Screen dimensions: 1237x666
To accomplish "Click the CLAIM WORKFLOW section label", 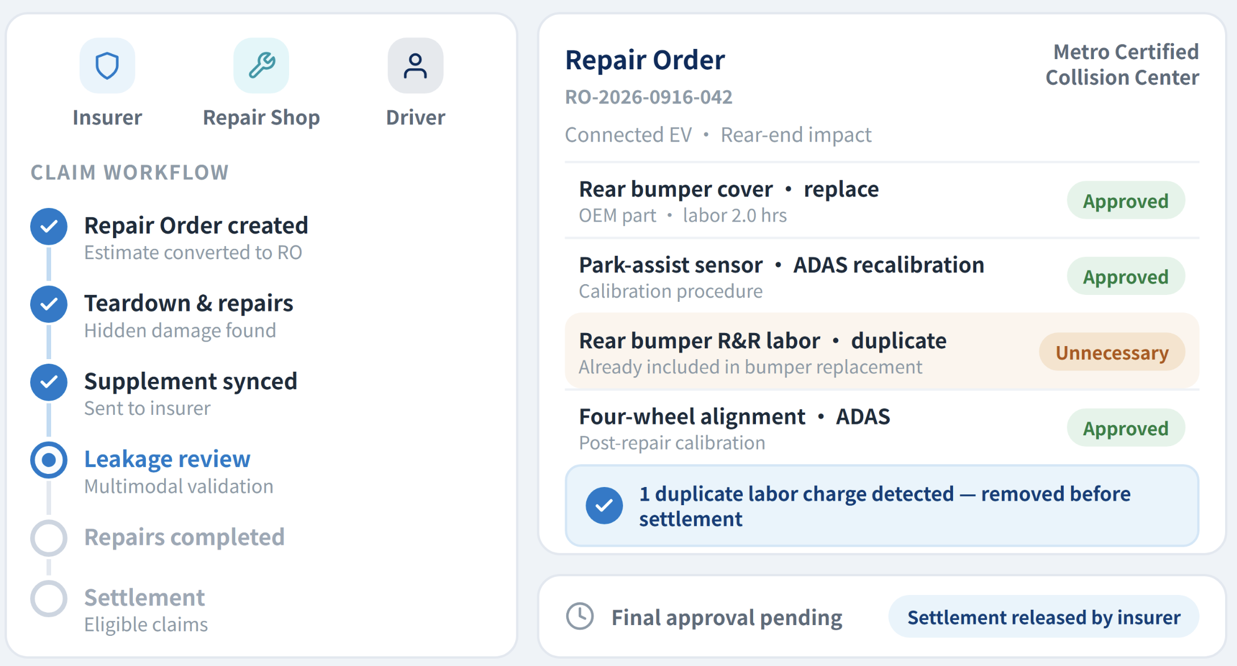I will coord(129,172).
